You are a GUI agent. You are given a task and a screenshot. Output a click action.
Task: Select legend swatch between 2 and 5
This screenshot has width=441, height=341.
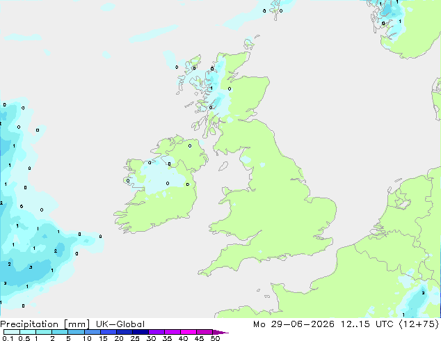60,332
